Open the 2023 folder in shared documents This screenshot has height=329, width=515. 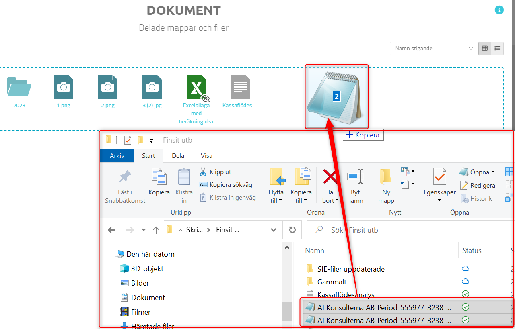pos(19,93)
